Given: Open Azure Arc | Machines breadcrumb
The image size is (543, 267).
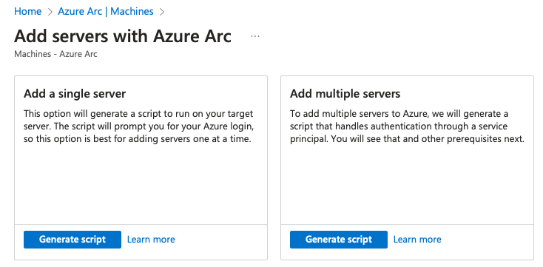Looking at the screenshot, I should (106, 11).
